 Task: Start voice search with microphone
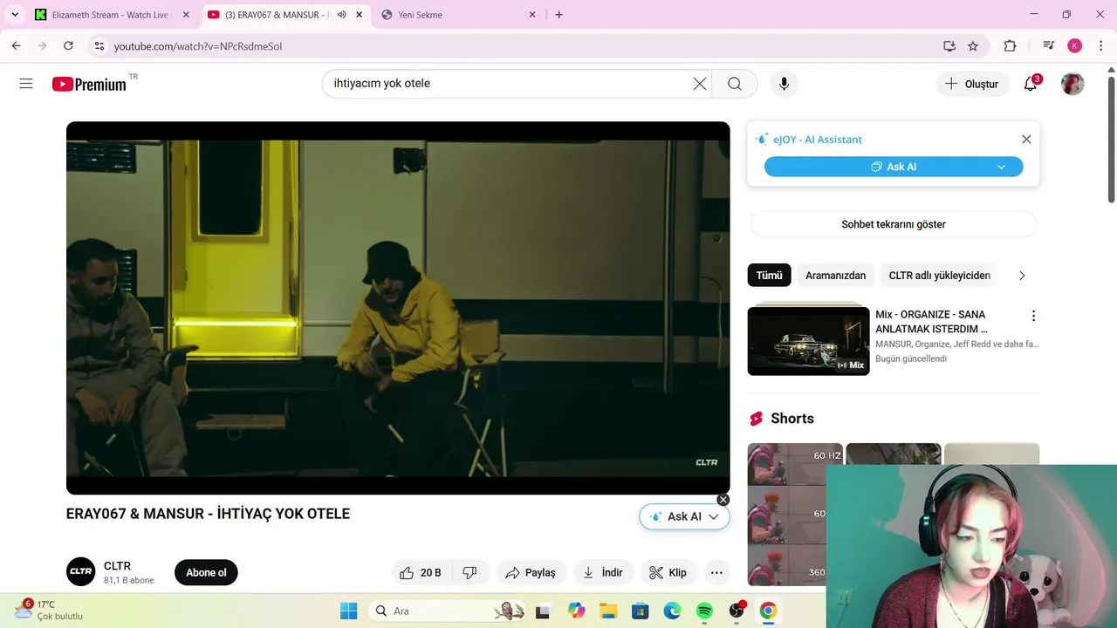[784, 84]
